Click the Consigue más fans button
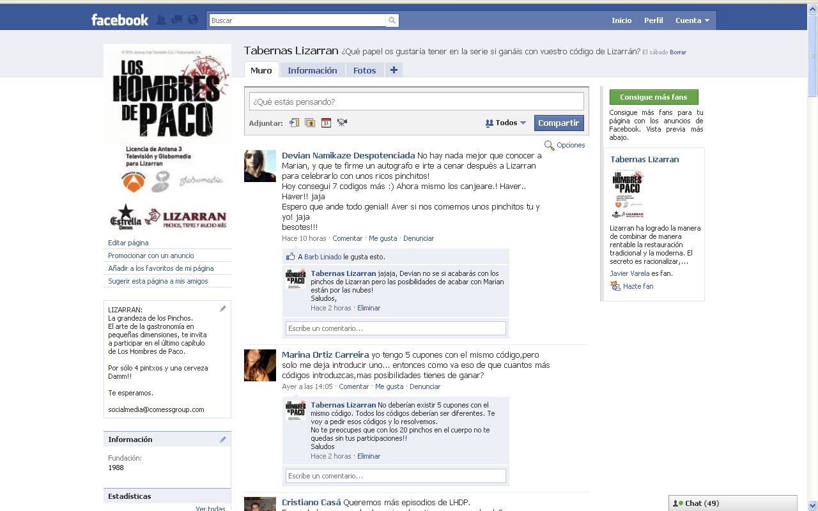818x511 pixels. click(654, 97)
